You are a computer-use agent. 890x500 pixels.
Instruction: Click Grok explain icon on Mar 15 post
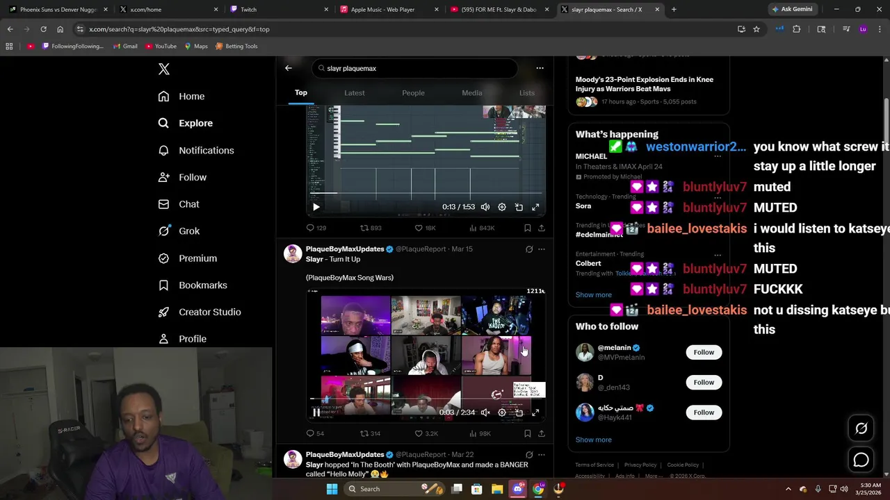[529, 249]
